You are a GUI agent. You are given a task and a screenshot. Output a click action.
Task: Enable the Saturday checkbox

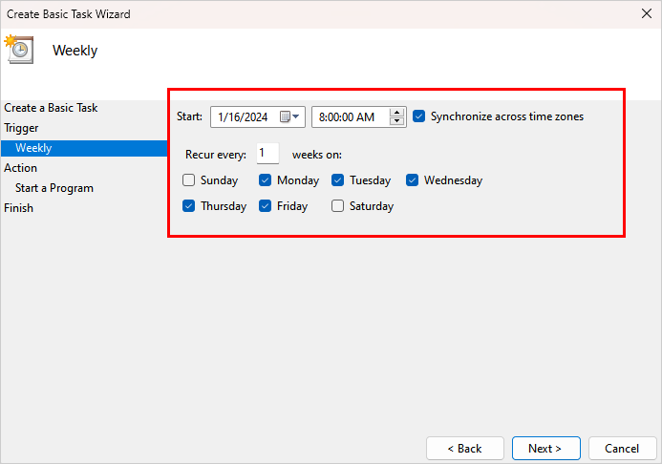[x=338, y=206]
